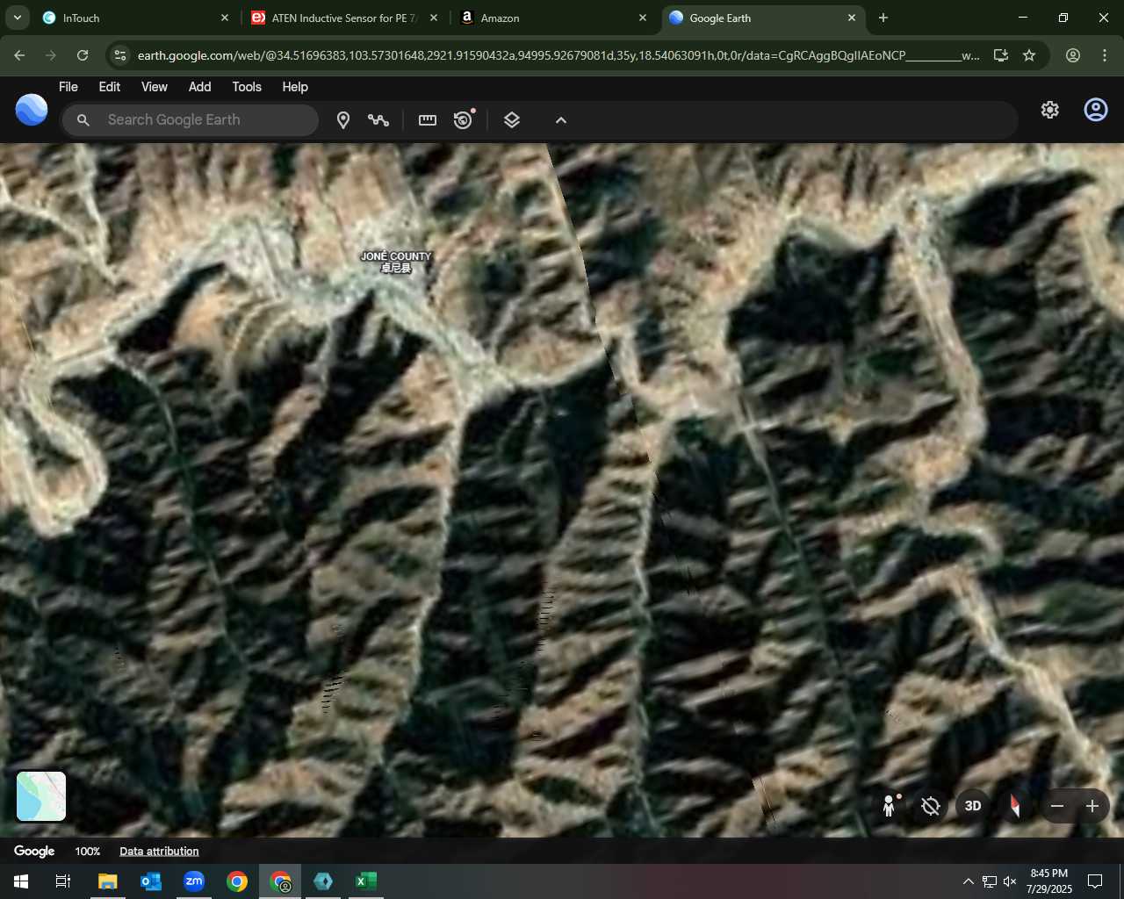
Task: Zoom in with the plus button
Action: point(1092,806)
